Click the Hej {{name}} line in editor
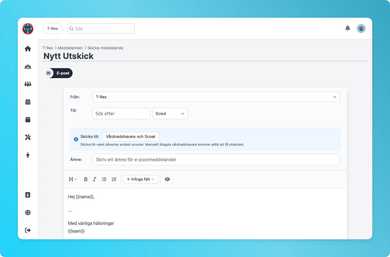This screenshot has height=257, width=390. tap(81, 197)
